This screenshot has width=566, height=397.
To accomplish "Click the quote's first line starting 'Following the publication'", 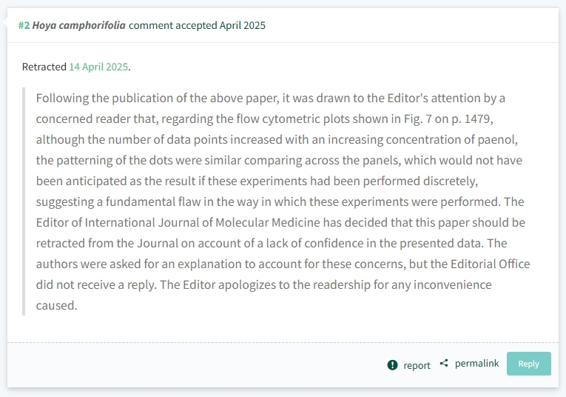I will [270, 99].
